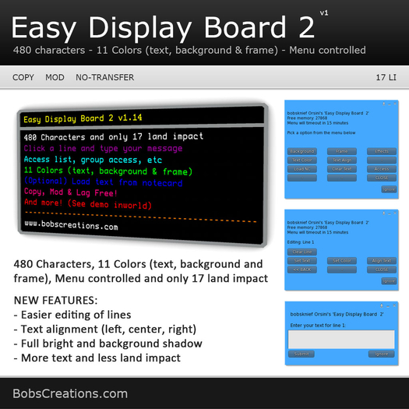Viewport: 409px width, 409px height.
Task: Click 'Pick a option from the menu below'
Action: click(321, 132)
